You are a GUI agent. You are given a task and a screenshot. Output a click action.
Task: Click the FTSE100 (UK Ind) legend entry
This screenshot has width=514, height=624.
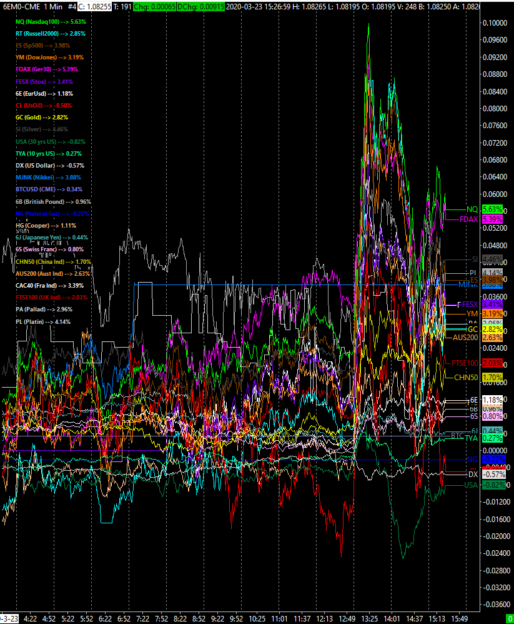click(52, 297)
